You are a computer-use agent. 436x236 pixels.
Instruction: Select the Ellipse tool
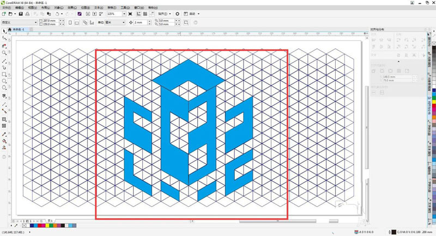4,81
